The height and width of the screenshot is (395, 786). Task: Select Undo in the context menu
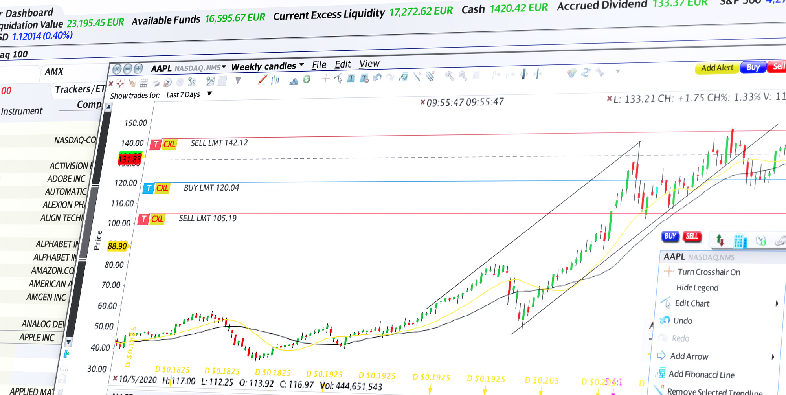(683, 321)
